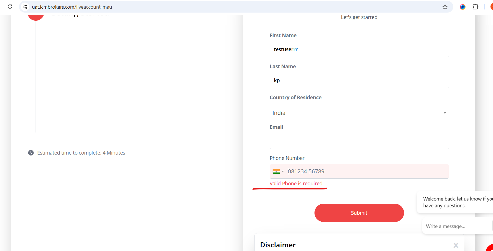The height and width of the screenshot is (251, 493).
Task: Close the Disclaimer panel with the X
Action: [456, 245]
